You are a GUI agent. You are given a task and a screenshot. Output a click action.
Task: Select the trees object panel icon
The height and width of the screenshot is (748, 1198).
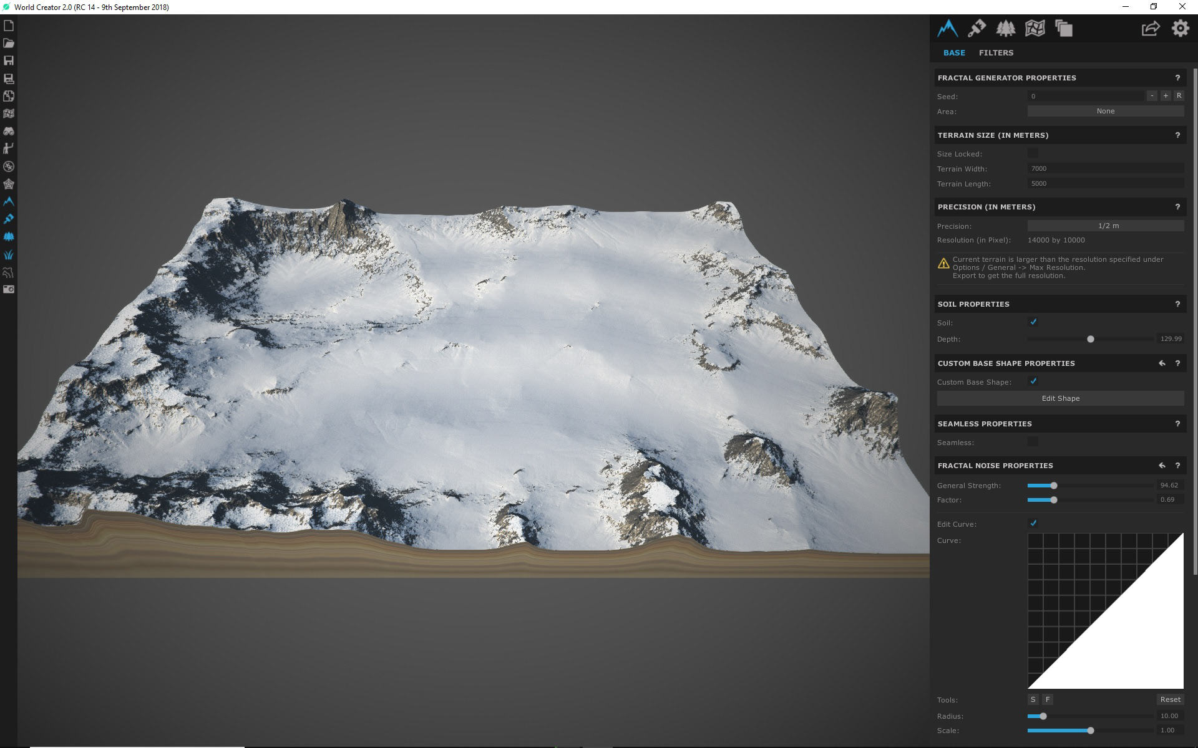1005,29
